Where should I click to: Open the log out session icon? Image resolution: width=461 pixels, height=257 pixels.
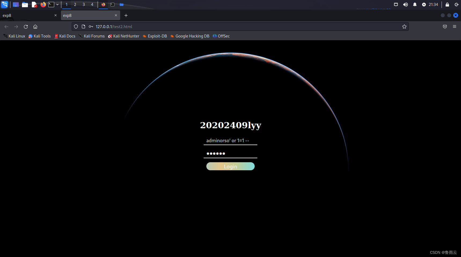456,5
